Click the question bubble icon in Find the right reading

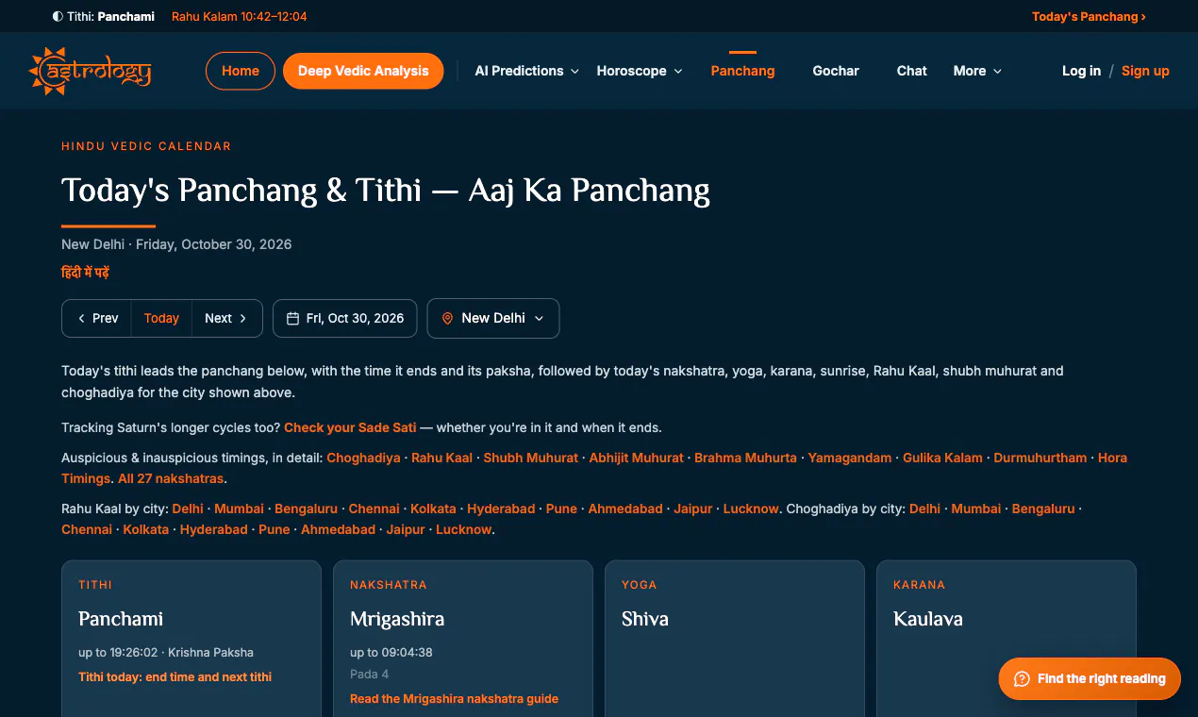click(x=1022, y=679)
